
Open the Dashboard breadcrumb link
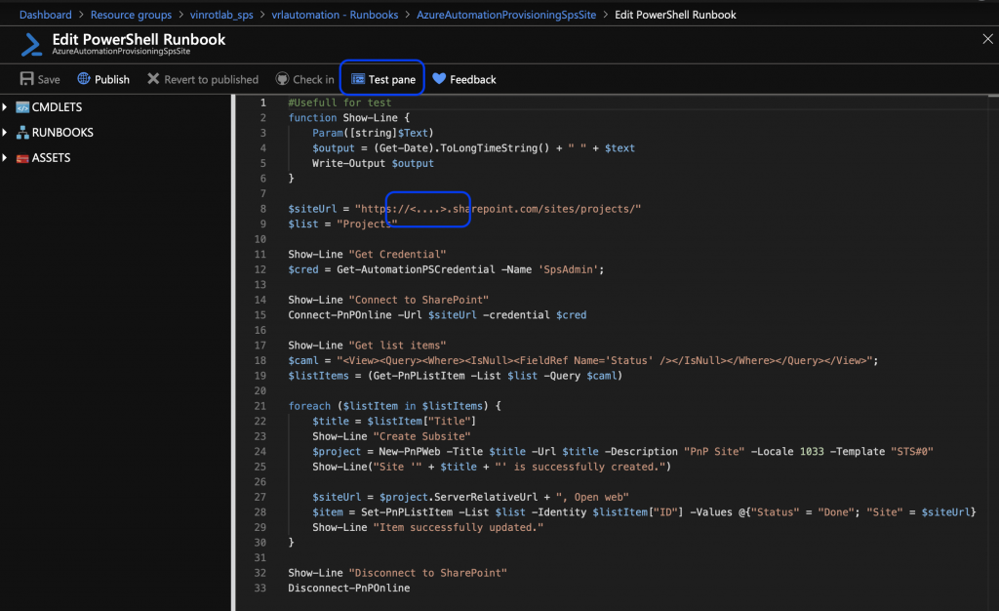[x=46, y=15]
